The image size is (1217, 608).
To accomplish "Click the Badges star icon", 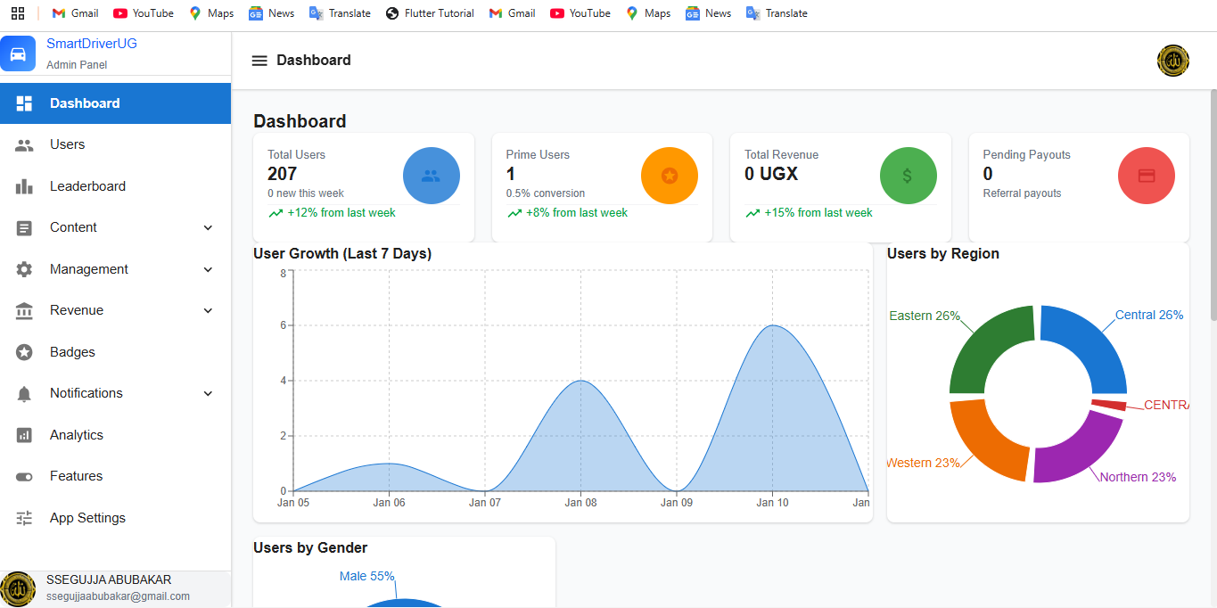I will pos(24,352).
